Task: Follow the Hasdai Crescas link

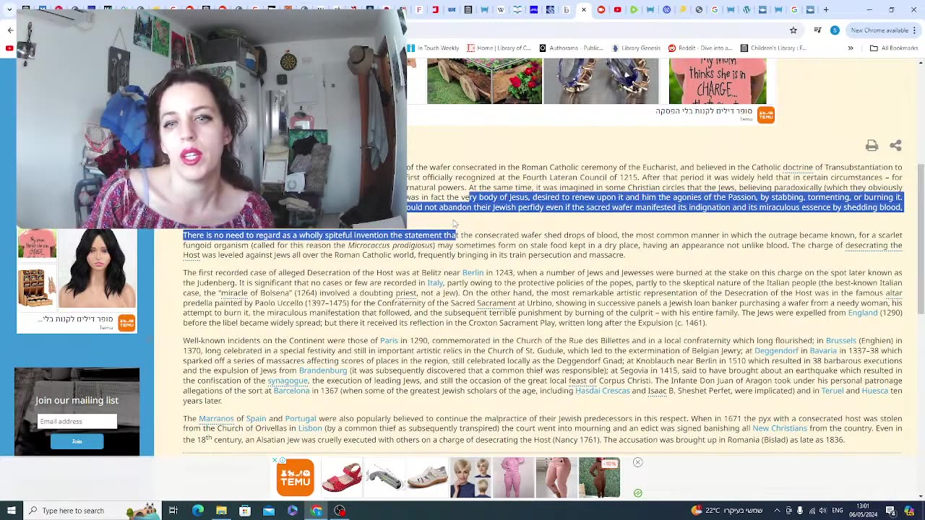Action: [x=602, y=391]
